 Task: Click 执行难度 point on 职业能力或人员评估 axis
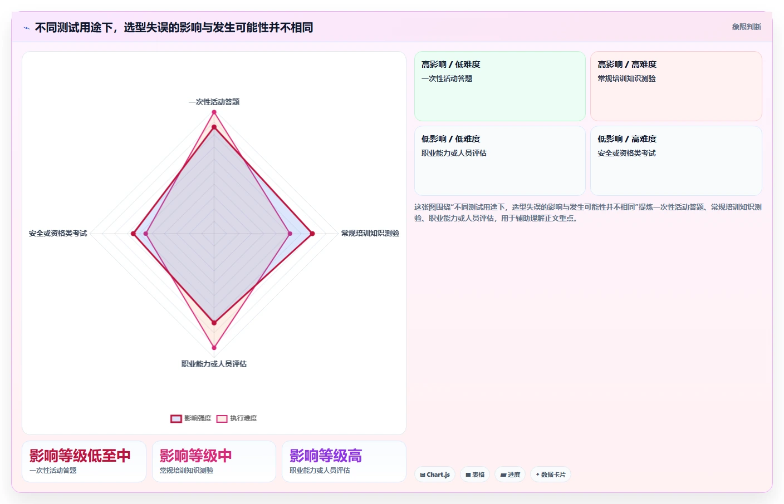coord(214,348)
